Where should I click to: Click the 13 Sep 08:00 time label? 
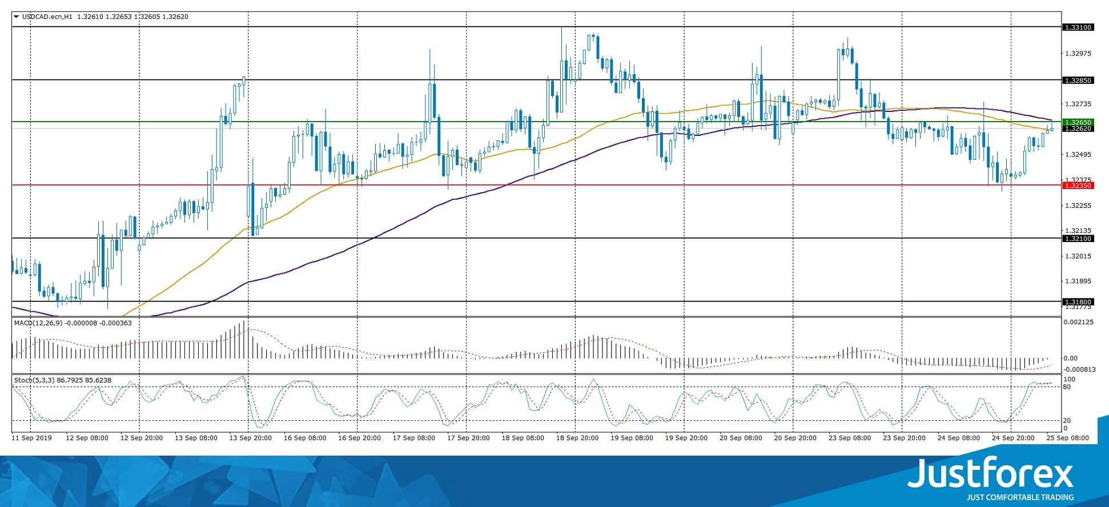196,438
